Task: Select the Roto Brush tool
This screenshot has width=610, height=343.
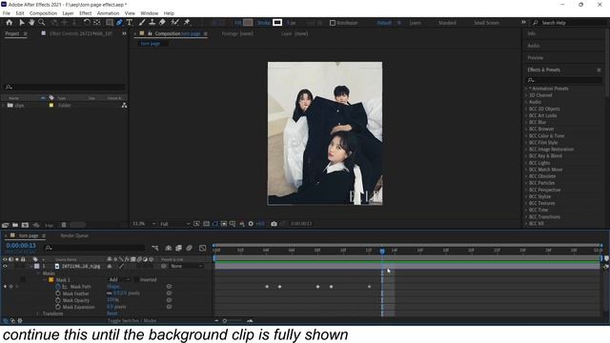Action: pos(174,23)
